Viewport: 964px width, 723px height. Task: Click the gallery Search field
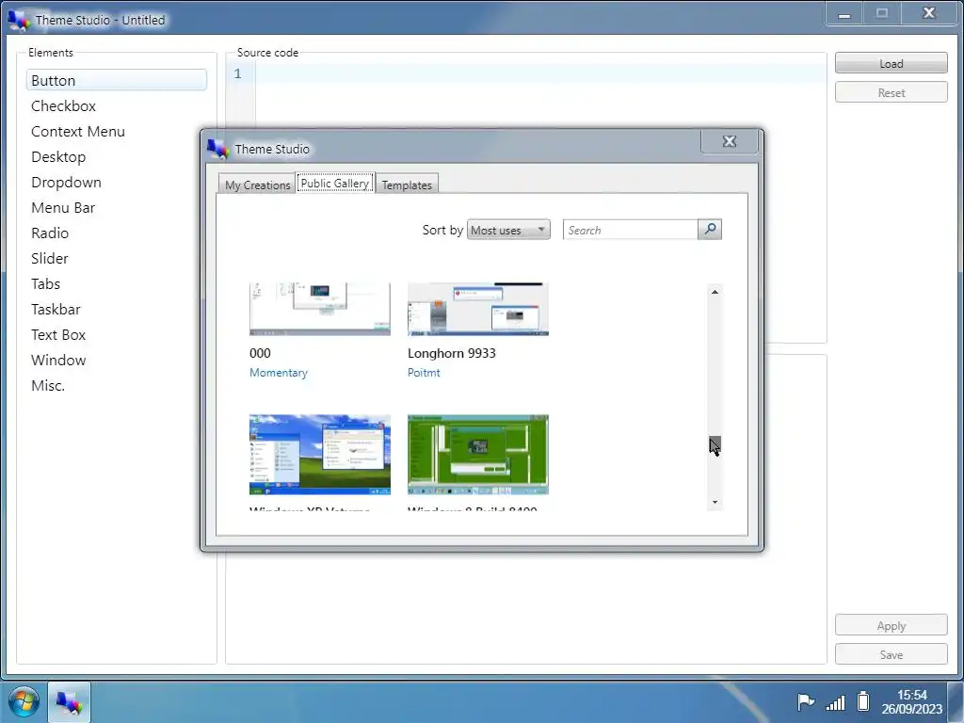pyautogui.click(x=630, y=230)
